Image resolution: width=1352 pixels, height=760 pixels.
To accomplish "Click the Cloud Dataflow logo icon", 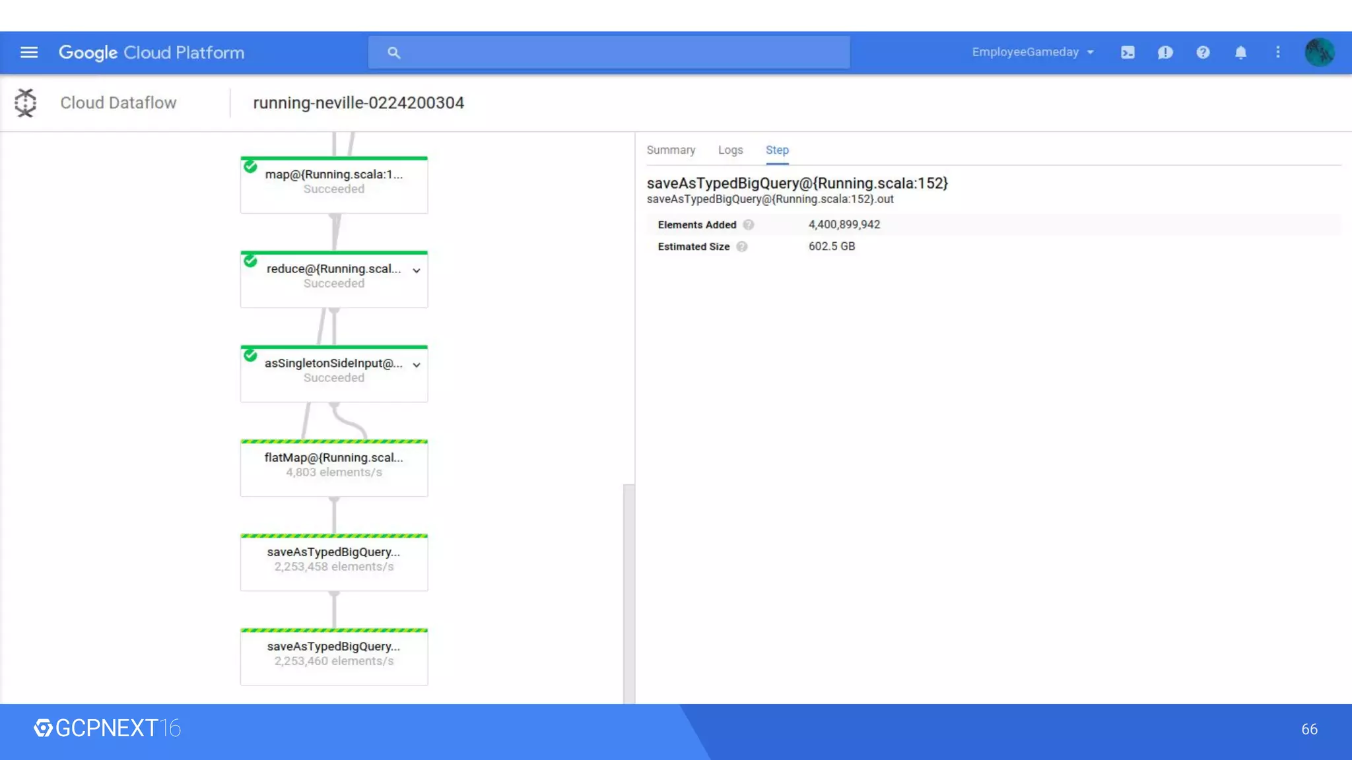I will point(26,103).
